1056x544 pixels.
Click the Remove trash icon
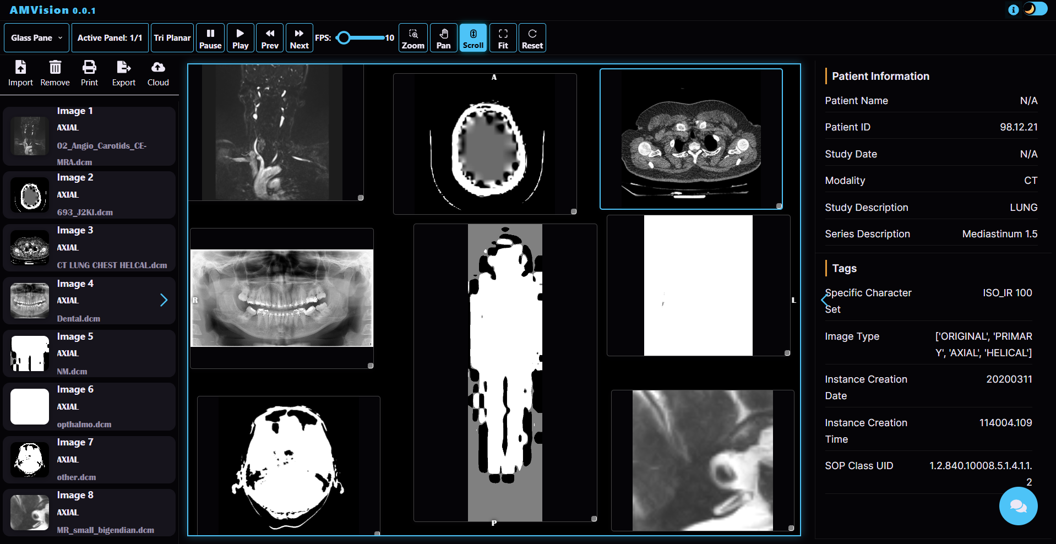pyautogui.click(x=55, y=73)
